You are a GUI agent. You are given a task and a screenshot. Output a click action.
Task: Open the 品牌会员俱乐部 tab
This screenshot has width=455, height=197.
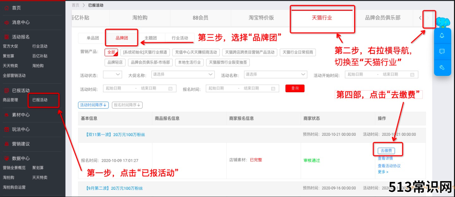click(x=383, y=18)
